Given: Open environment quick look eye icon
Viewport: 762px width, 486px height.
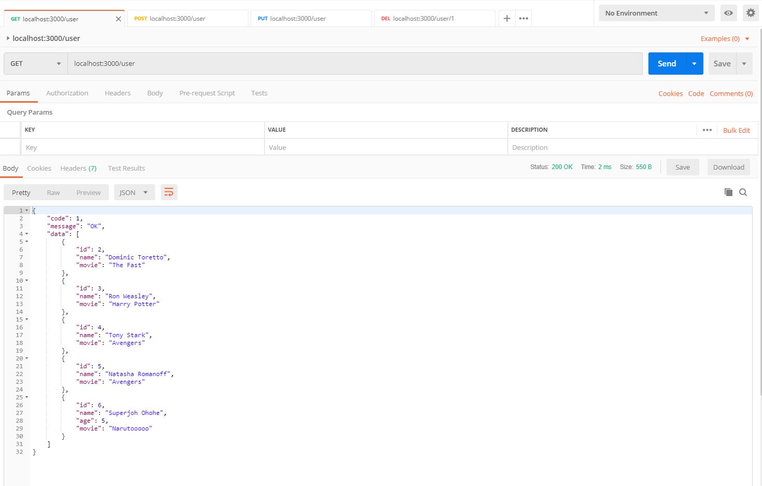Looking at the screenshot, I should click(x=728, y=13).
